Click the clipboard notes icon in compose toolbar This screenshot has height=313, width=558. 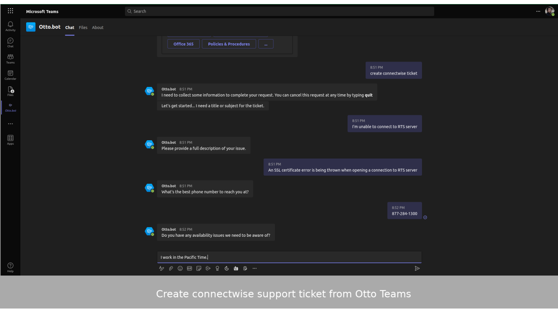[245, 268]
